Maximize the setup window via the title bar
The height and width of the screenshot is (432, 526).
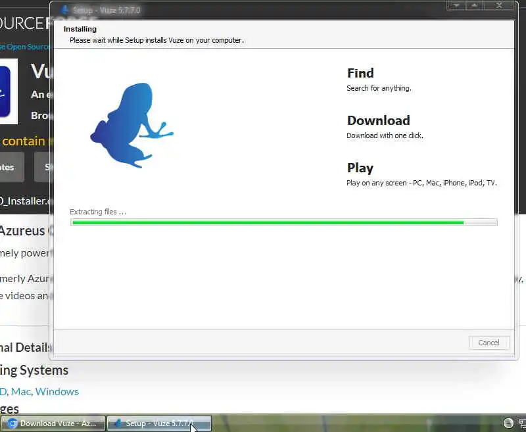474,5
